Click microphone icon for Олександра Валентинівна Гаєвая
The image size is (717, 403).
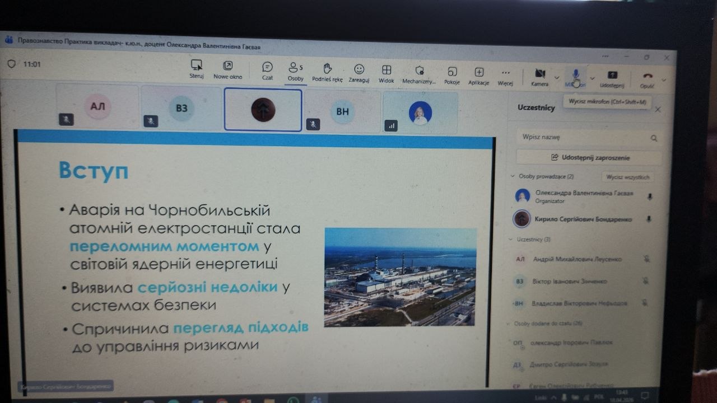point(649,197)
